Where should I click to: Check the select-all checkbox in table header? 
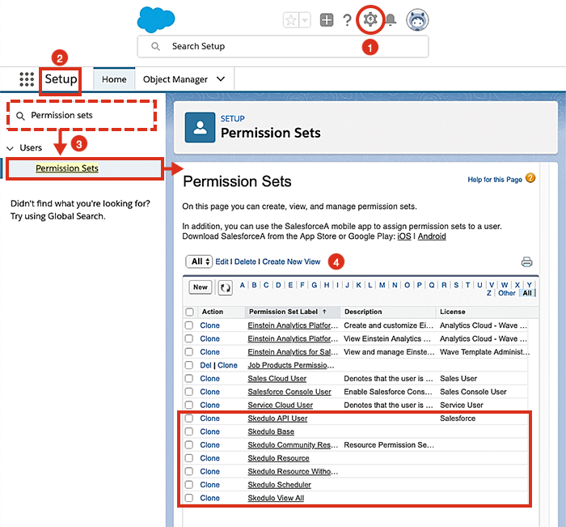(x=189, y=312)
